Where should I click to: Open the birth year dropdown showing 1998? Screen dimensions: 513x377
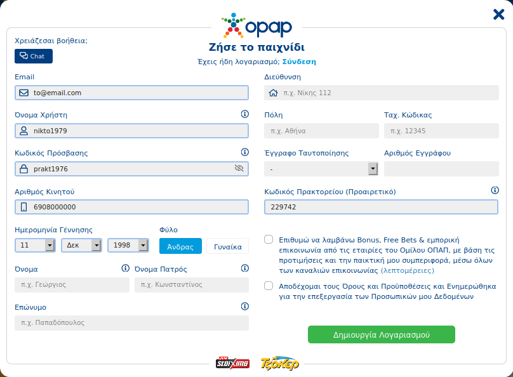(x=128, y=245)
